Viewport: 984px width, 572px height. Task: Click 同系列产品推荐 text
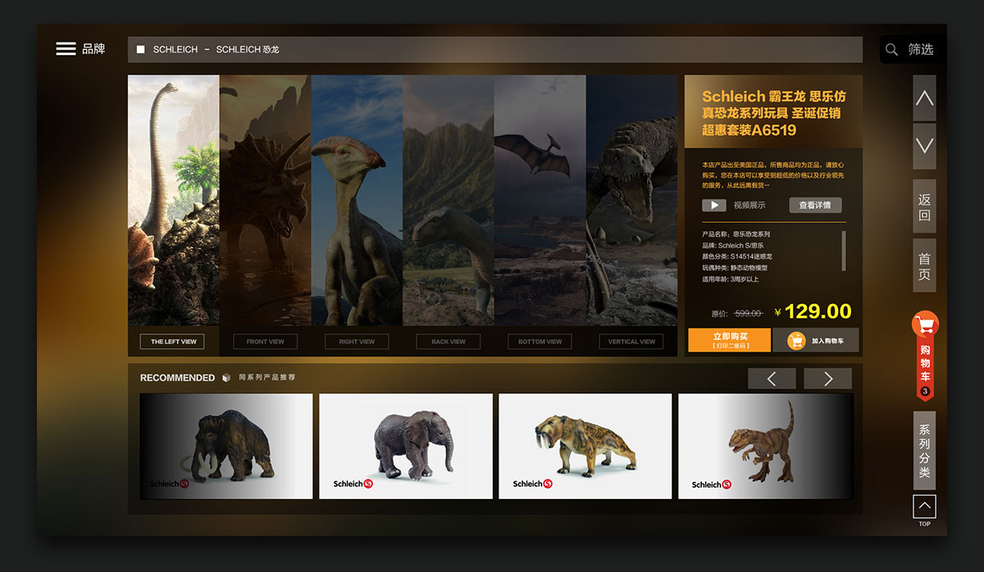coord(266,378)
